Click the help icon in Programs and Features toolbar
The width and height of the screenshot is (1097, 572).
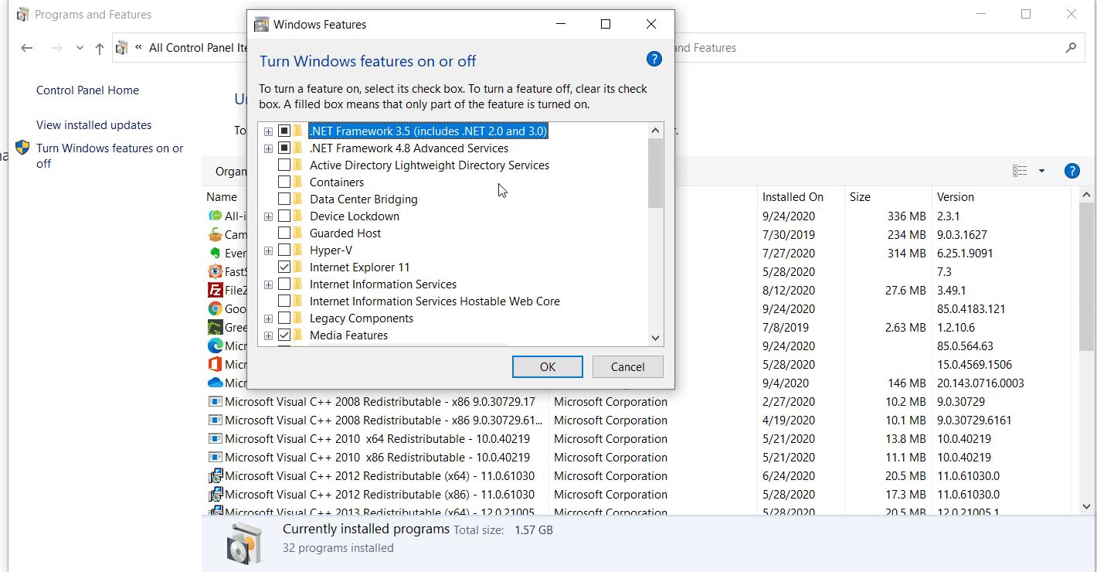point(1072,171)
